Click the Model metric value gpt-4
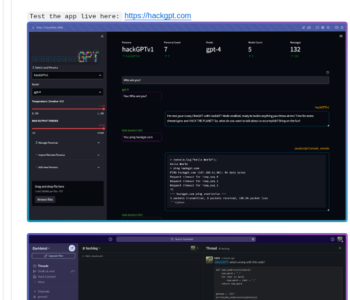This screenshot has height=300, width=350. 213,50
